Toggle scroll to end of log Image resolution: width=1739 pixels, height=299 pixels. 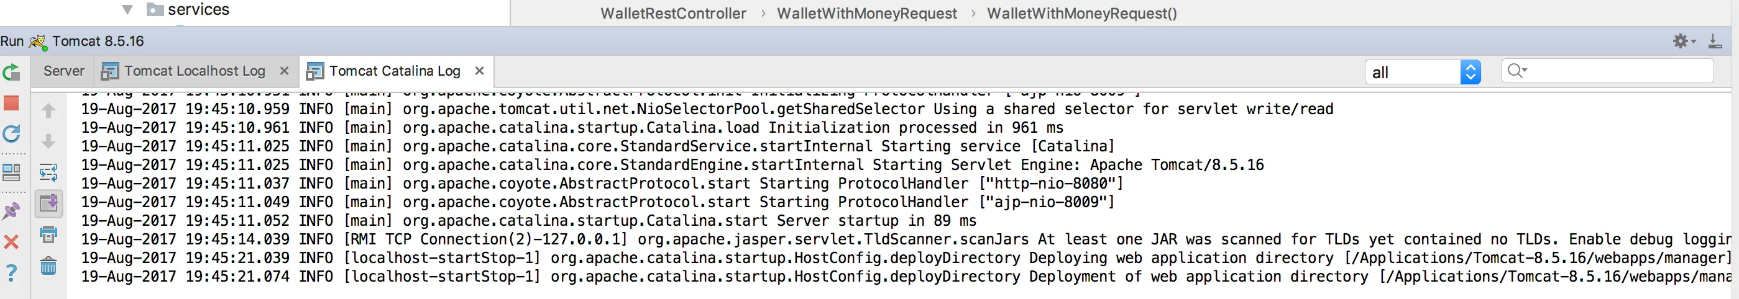[48, 203]
